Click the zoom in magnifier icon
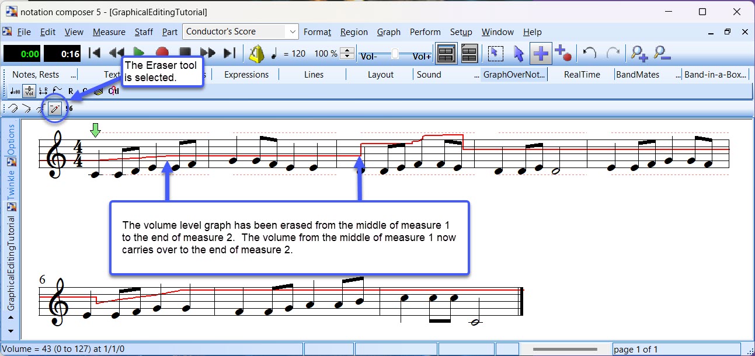 point(639,54)
